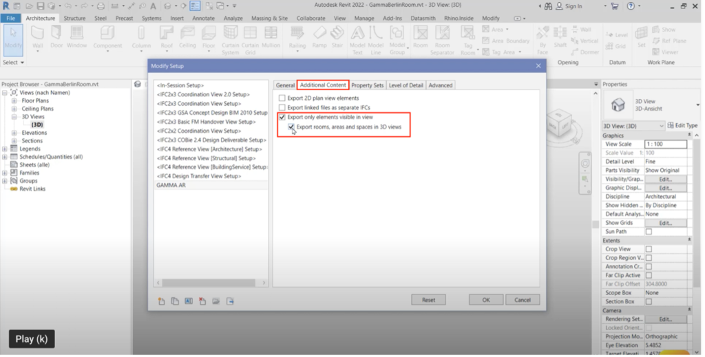The height and width of the screenshot is (357, 705).
Task: Toggle Export rooms, areas and spaces checkbox
Action: coord(291,127)
